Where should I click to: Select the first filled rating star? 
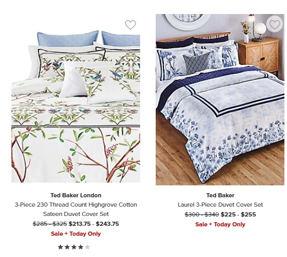(x=60, y=247)
